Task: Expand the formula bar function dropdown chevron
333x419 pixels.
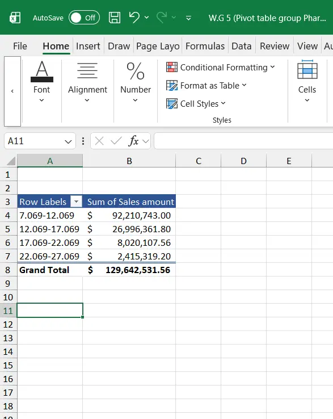Action: pyautogui.click(x=146, y=141)
